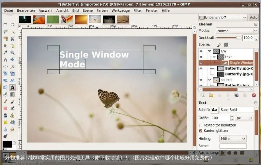Select the Blur/Sharpen drop tool
Viewport: 261px width, 165px height.
5,129
